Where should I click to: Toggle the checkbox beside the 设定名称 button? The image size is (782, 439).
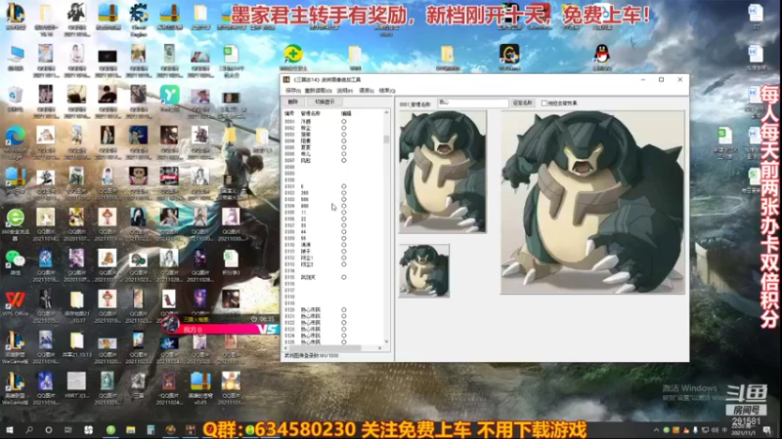coord(544,103)
